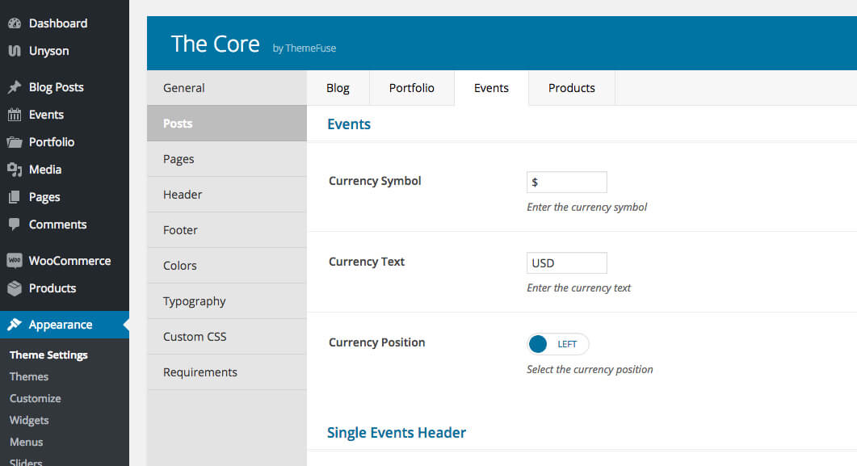This screenshot has width=857, height=466.
Task: Open the General settings section
Action: point(227,88)
